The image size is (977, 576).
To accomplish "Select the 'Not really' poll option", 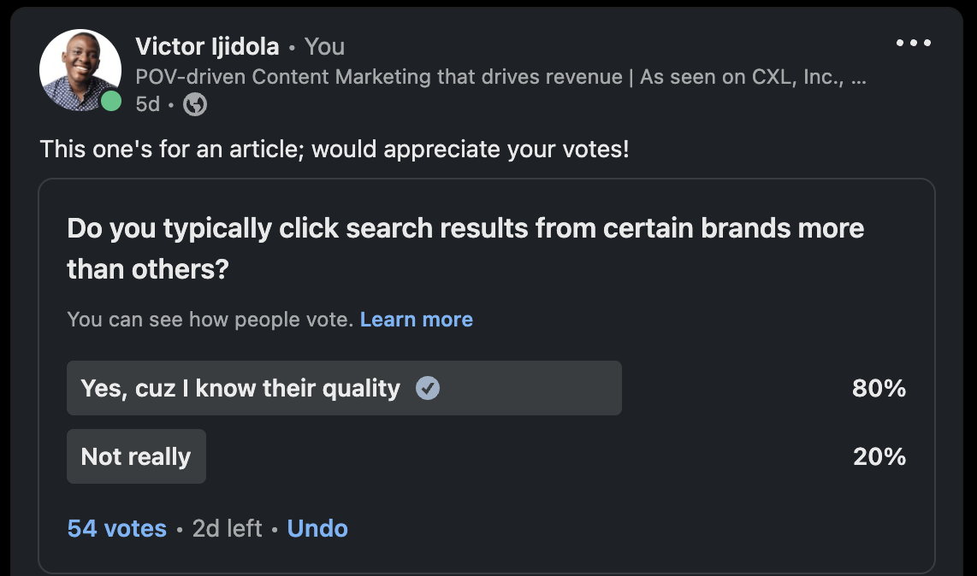I will pos(135,456).
